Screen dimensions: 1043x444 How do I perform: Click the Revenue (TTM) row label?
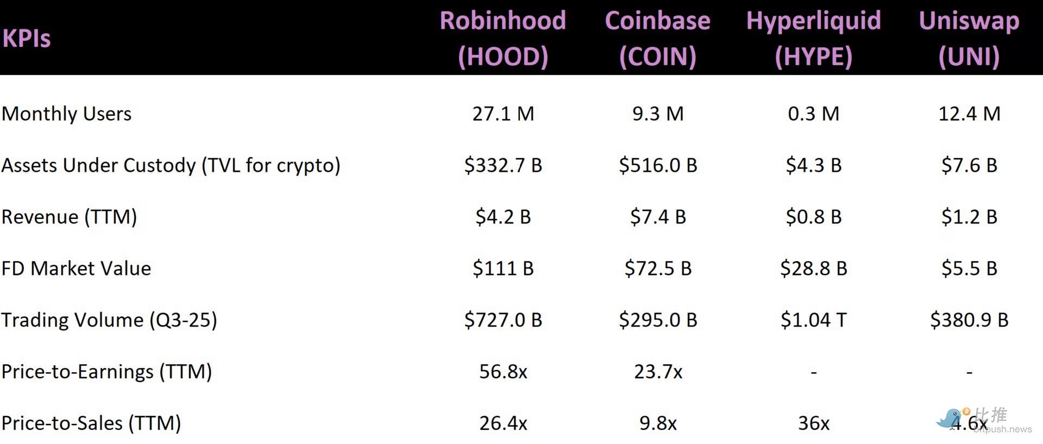click(x=69, y=217)
